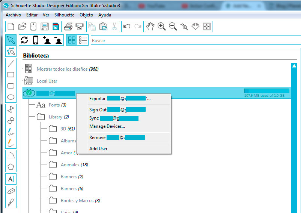The image size is (301, 213).
Task: Open a file with the folder icon
Action: pos(22,27)
